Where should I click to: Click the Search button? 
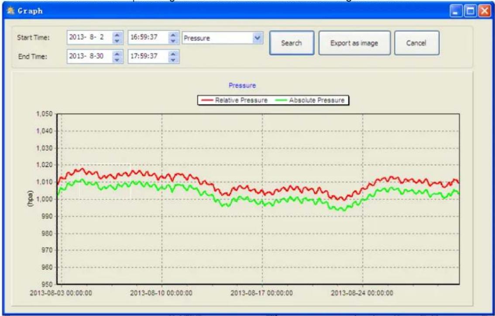coord(292,43)
